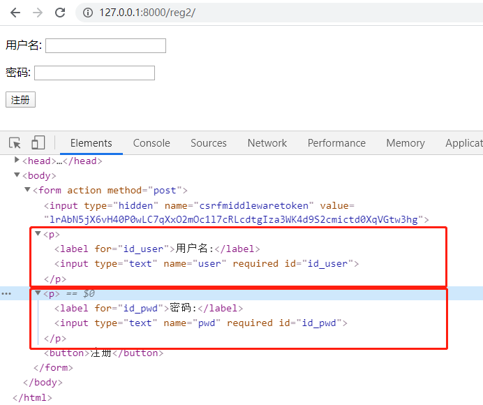This screenshot has width=483, height=405.
Task: Select the label for="id_user" line
Action: coord(157,249)
